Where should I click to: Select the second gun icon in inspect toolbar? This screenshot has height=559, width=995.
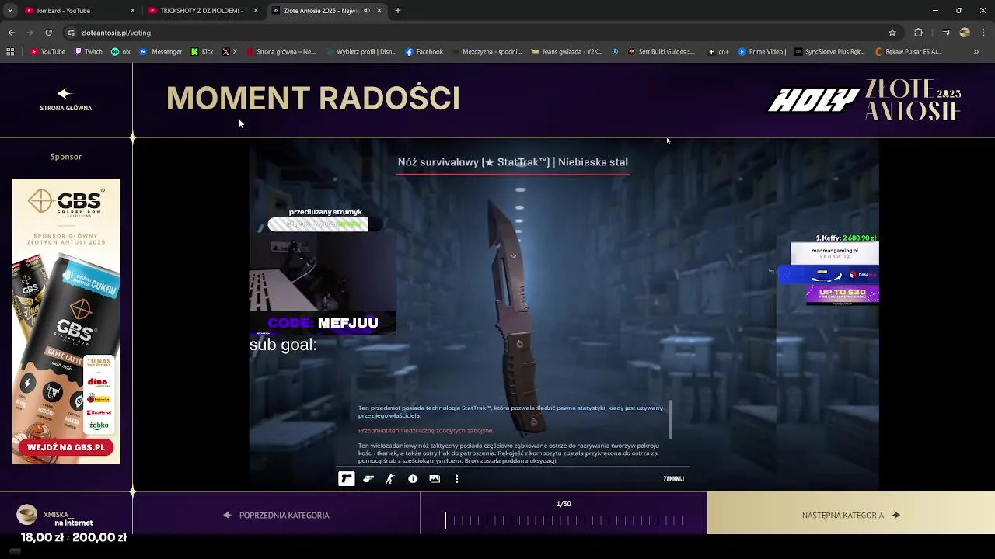[x=368, y=479]
